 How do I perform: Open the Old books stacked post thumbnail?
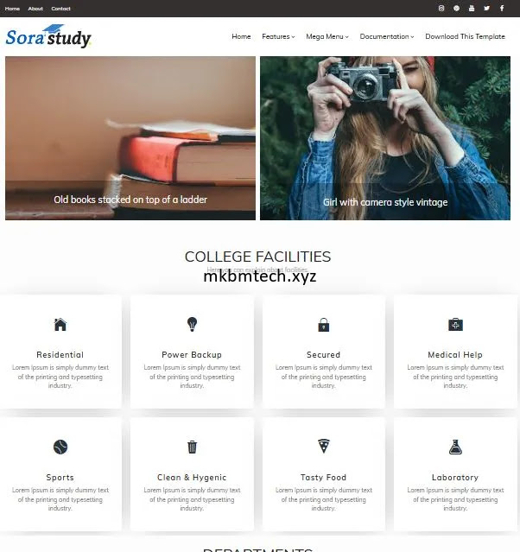pyautogui.click(x=130, y=138)
